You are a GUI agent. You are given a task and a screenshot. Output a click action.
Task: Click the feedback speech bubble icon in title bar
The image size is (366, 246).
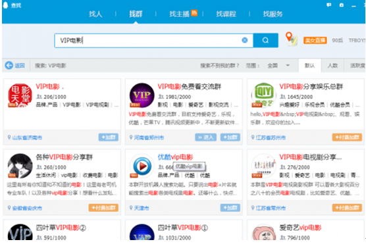328,5
